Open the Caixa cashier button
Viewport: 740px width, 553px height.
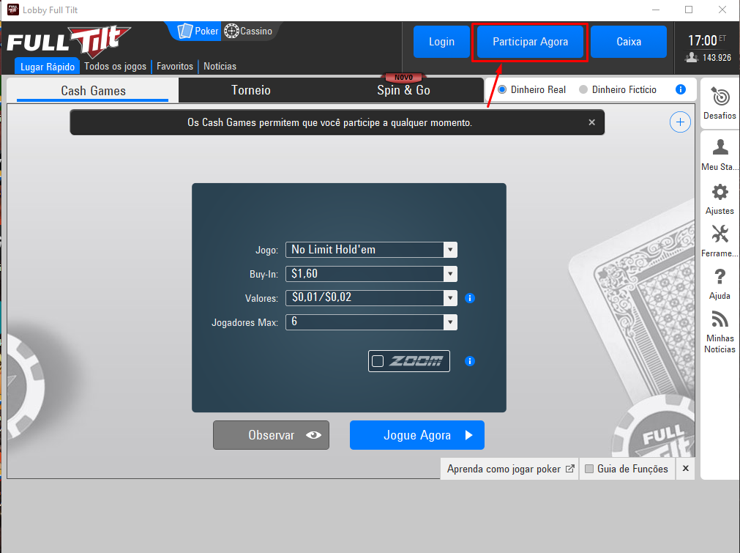click(x=629, y=42)
